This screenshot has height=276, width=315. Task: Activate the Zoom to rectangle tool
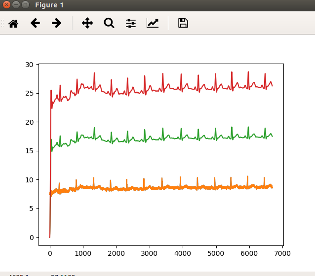(x=109, y=23)
